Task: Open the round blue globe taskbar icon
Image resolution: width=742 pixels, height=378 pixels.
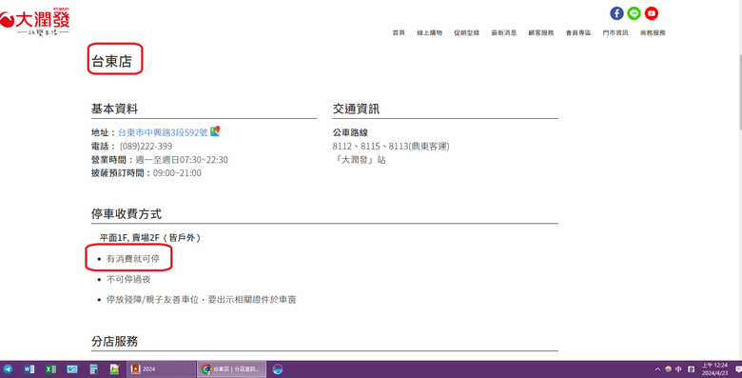Action: click(278, 369)
